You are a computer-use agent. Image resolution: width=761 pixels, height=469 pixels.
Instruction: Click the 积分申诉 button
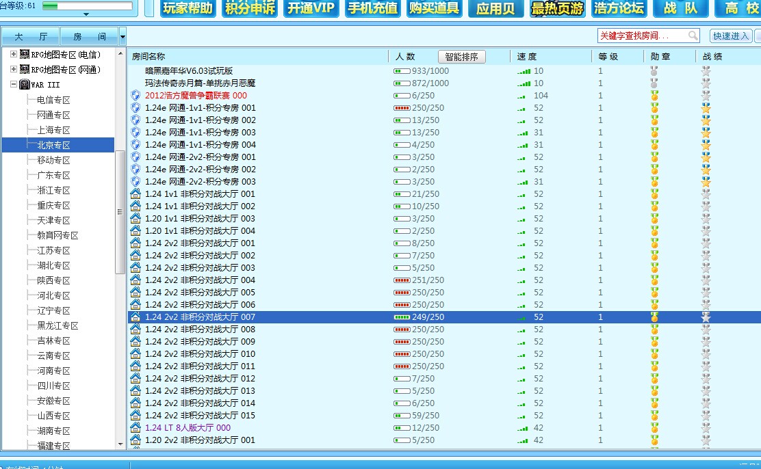(x=250, y=8)
